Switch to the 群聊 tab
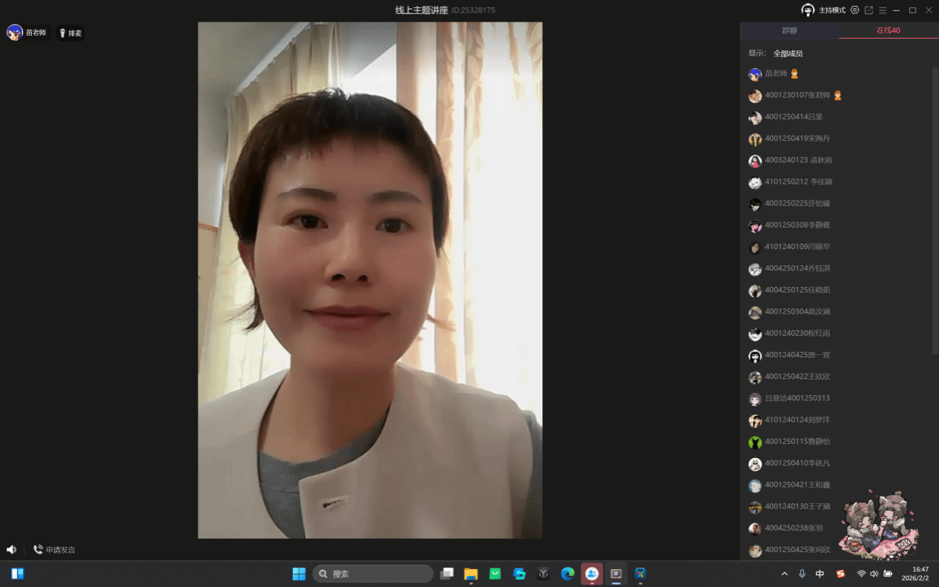The height and width of the screenshot is (587, 939). [789, 30]
